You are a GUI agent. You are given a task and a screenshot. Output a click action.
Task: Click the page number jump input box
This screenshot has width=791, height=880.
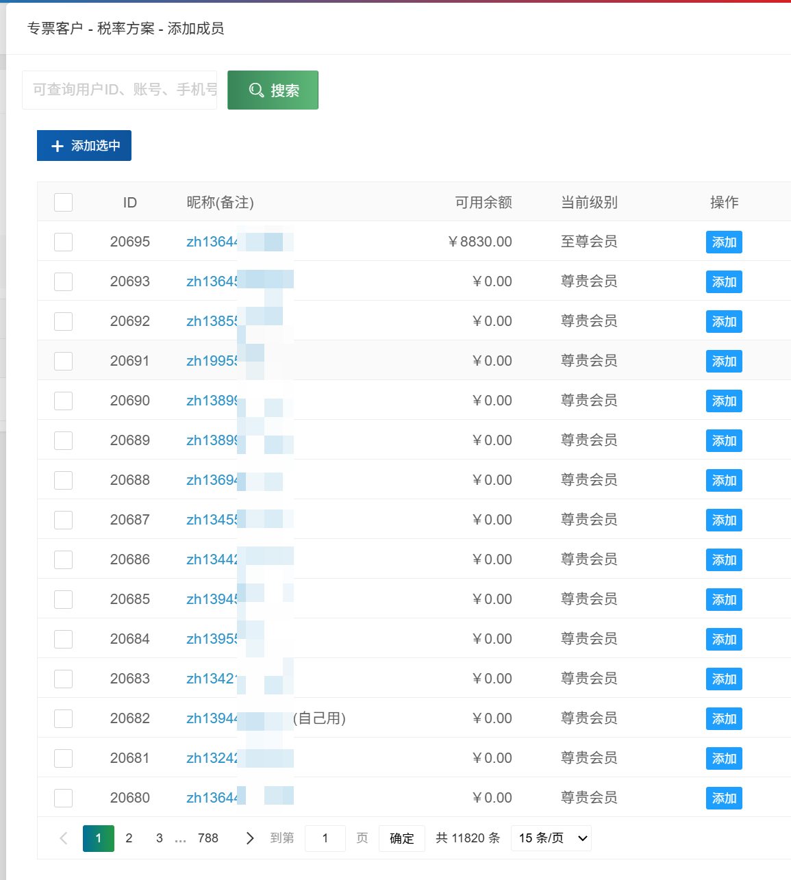(x=325, y=838)
